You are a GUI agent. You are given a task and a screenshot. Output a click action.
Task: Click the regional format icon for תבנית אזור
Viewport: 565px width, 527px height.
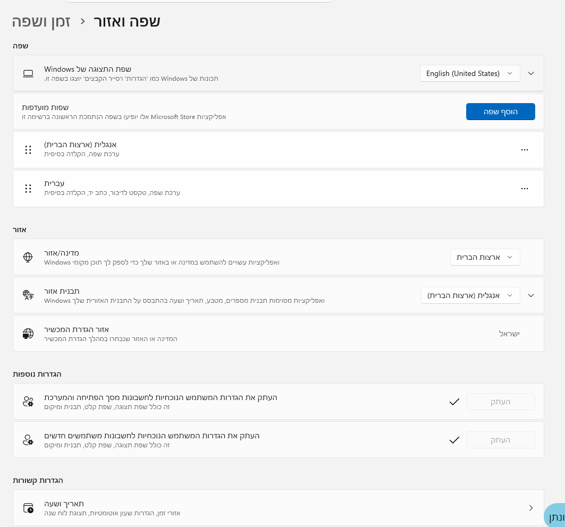pyautogui.click(x=28, y=295)
